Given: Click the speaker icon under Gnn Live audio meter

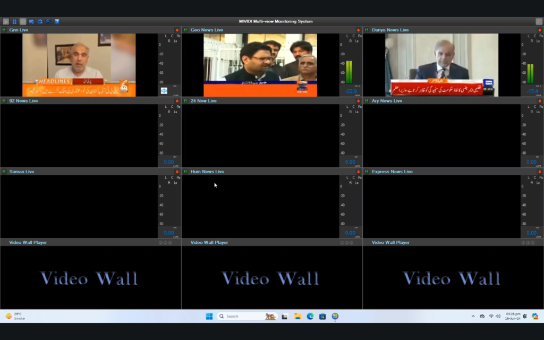Looking at the screenshot, I should [x=164, y=90].
